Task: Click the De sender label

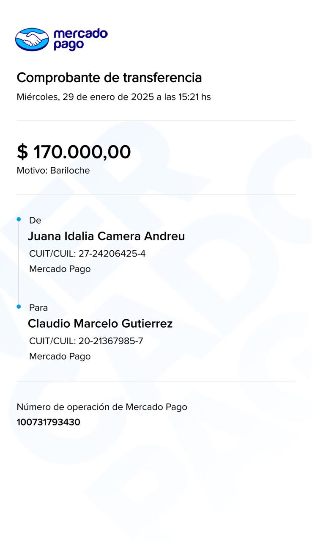Action: [35, 220]
